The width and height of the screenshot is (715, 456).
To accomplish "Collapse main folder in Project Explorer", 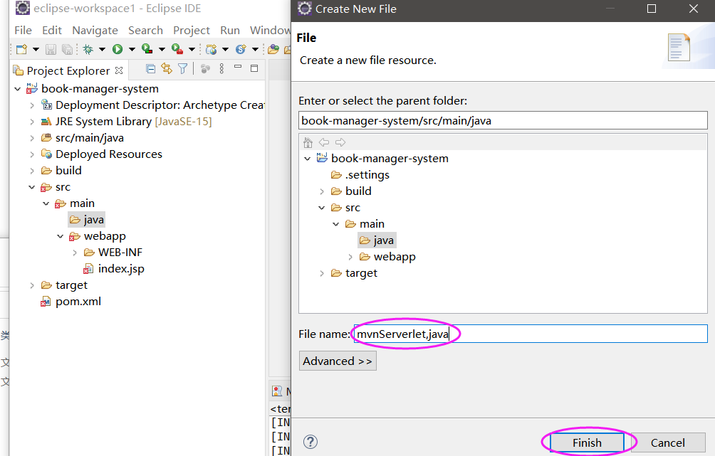I will 46,203.
